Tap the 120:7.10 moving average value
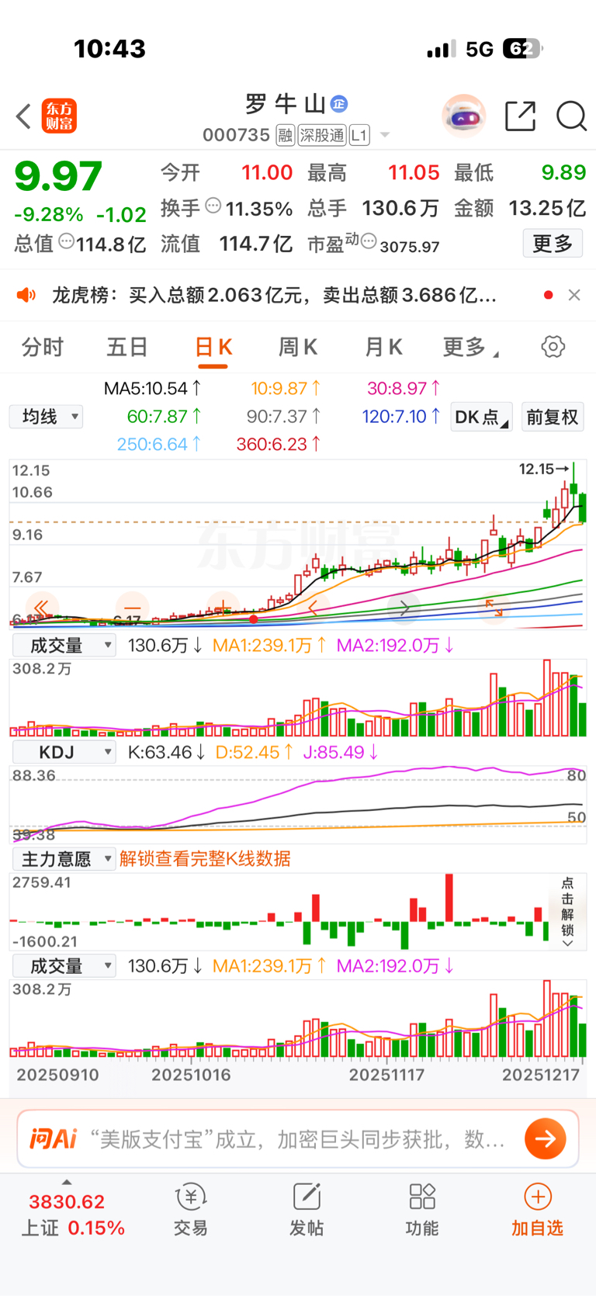 pos(401,417)
